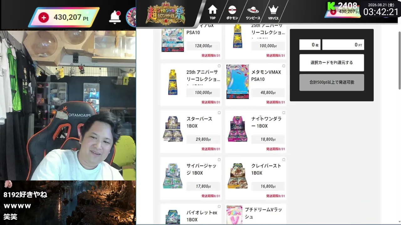
Task: Select the スターバース 1BOX checkbox
Action: pos(219,113)
